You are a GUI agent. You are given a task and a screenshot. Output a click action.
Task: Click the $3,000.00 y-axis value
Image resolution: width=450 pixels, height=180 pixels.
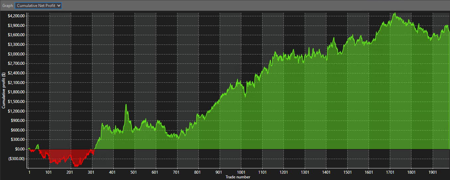click(16, 54)
